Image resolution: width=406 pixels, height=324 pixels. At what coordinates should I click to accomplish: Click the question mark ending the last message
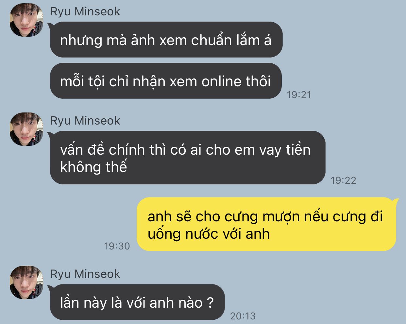click(x=211, y=302)
